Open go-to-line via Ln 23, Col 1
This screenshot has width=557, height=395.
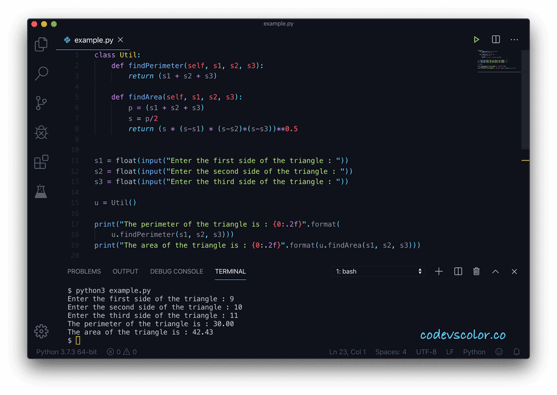click(x=348, y=351)
